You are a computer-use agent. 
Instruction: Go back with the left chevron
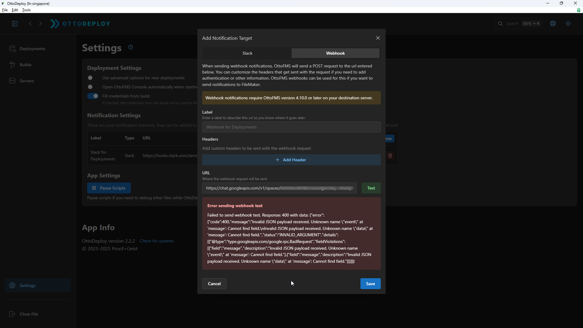[30, 23]
